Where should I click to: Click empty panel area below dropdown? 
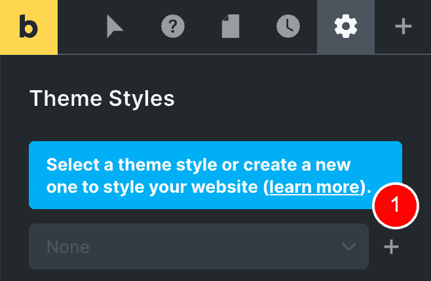point(216,275)
